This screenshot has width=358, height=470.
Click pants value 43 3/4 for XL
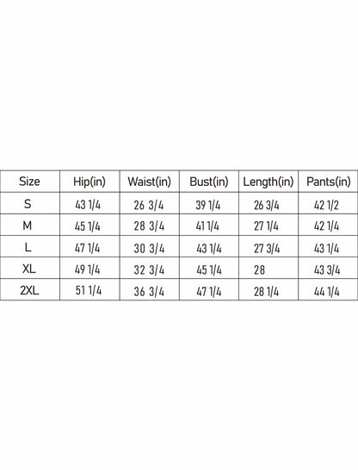[327, 270]
